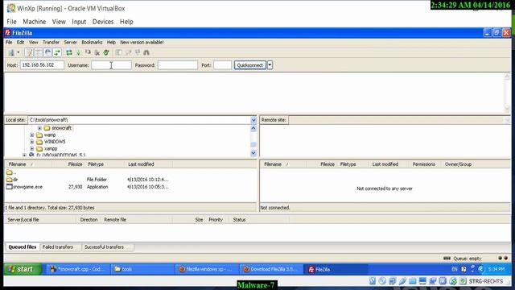The height and width of the screenshot is (290, 515).
Task: Click the Password input field
Action: 178,65
